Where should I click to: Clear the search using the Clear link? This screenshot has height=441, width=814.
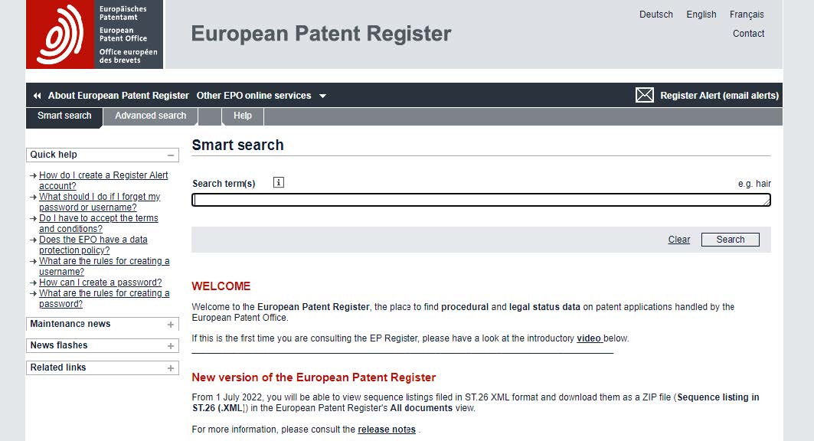pyautogui.click(x=678, y=239)
